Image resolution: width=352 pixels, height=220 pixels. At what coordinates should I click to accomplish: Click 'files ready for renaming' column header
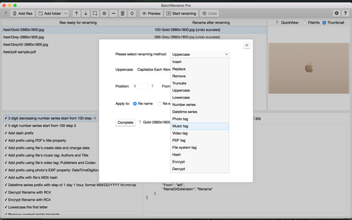pyautogui.click(x=78, y=22)
